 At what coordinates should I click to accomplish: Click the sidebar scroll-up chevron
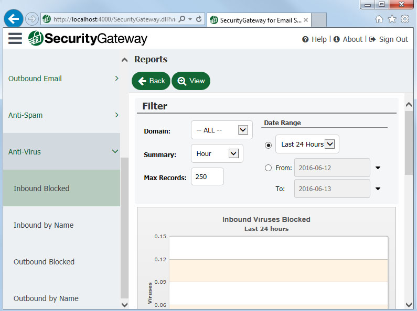(124, 60)
